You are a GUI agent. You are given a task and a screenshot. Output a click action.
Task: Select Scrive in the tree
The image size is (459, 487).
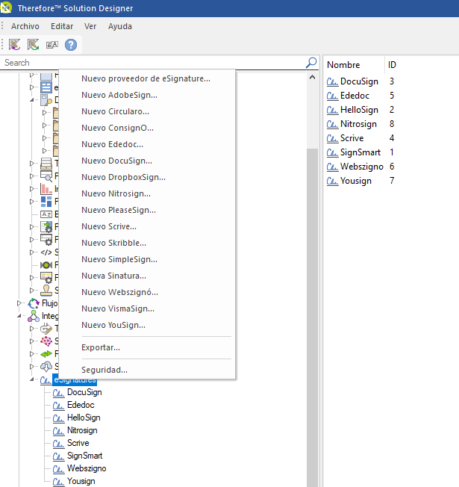tap(78, 443)
